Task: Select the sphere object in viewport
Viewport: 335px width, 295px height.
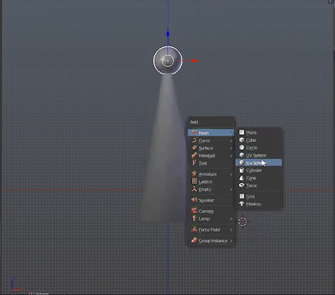Action: pyautogui.click(x=168, y=61)
